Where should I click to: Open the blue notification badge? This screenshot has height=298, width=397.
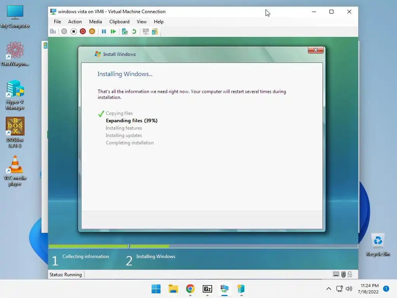click(386, 289)
